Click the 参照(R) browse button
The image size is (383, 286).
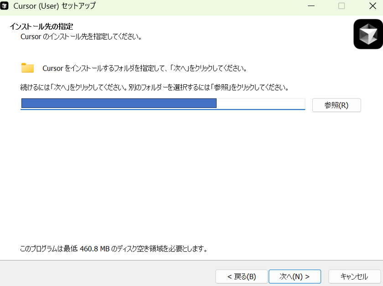[x=336, y=105]
